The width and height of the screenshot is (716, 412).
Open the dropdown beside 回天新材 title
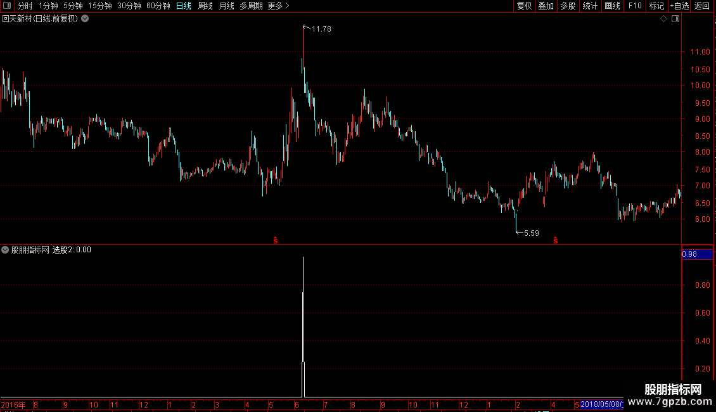tap(85, 19)
